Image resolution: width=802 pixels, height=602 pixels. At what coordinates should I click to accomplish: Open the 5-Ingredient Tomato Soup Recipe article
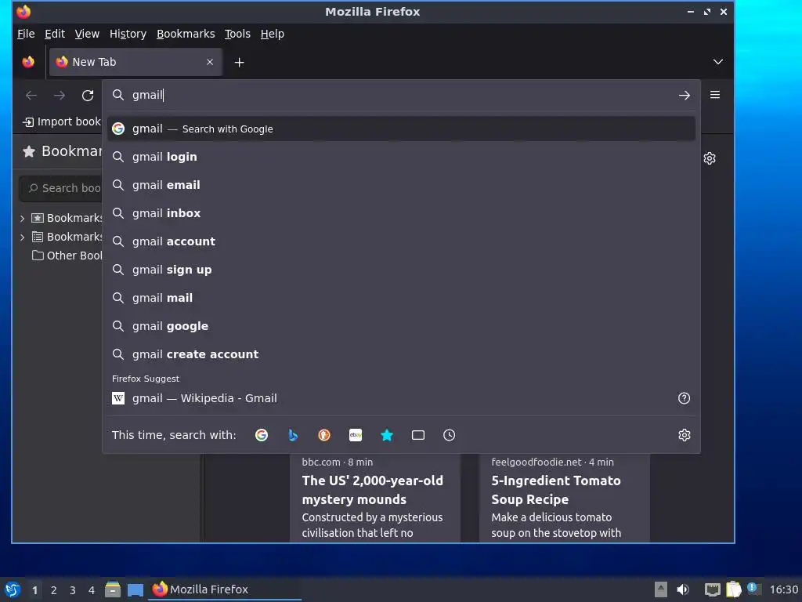click(x=556, y=490)
